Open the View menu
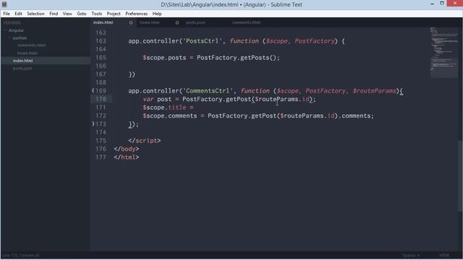Viewport: 463px width, 260px height. (x=67, y=14)
